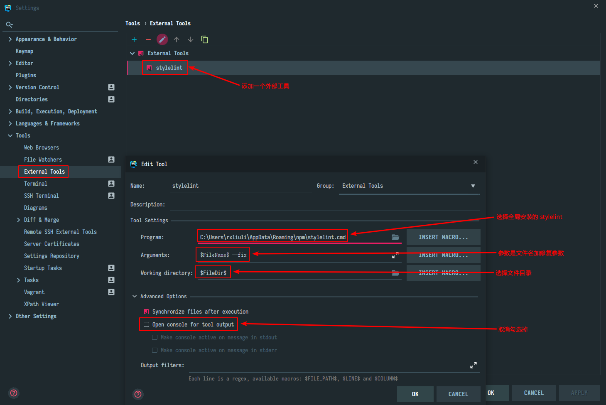
Task: Click project-level icon beside Directories
Action: tap(111, 99)
